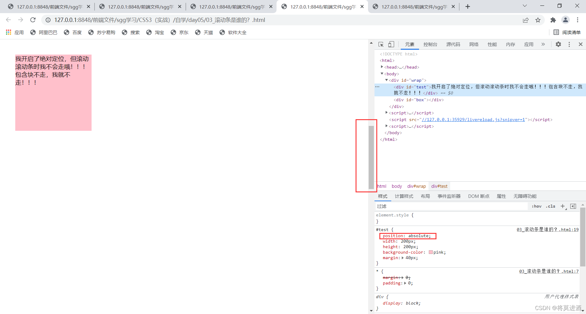Open the 阅读清单 reading list
586x314 pixels.
567,32
